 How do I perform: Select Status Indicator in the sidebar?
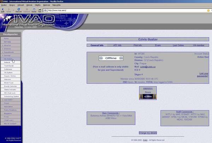click(11, 90)
